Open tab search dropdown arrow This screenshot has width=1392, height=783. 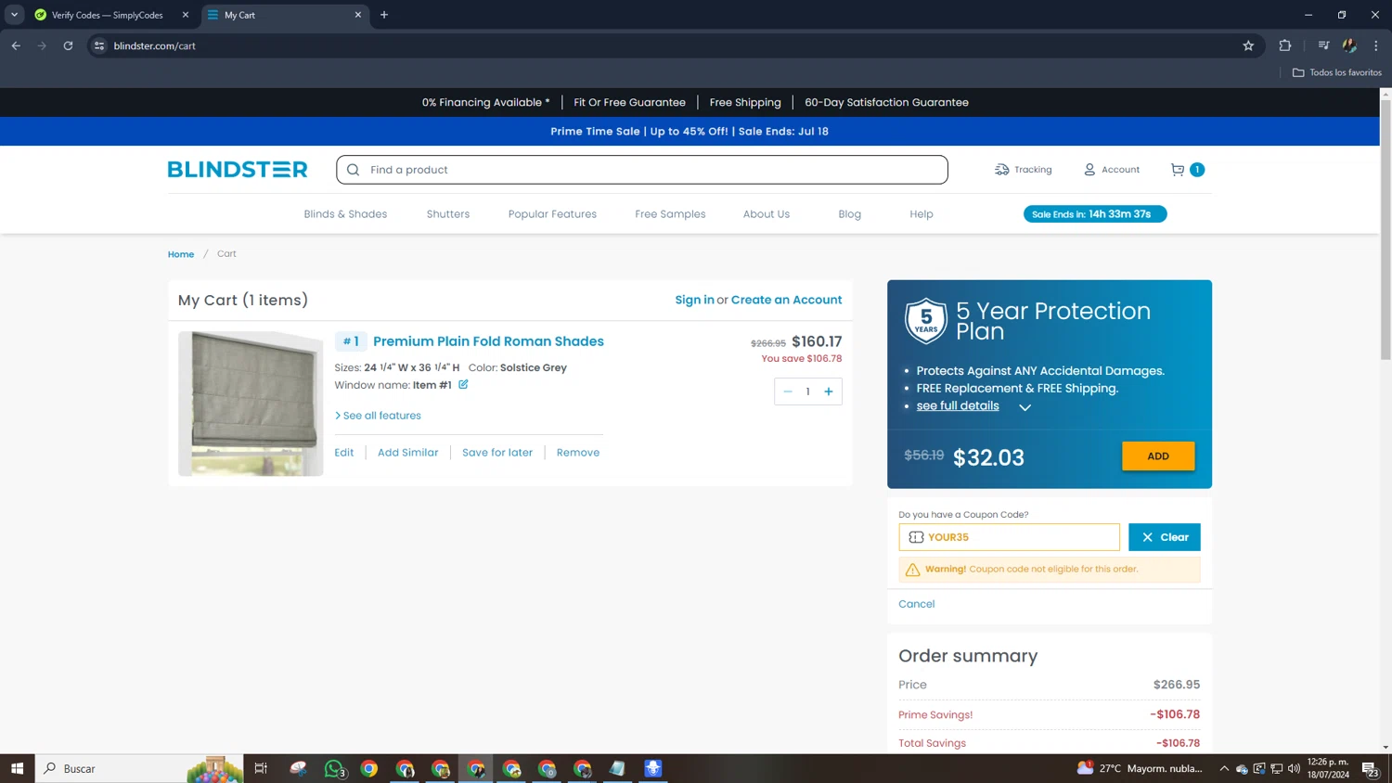point(14,15)
